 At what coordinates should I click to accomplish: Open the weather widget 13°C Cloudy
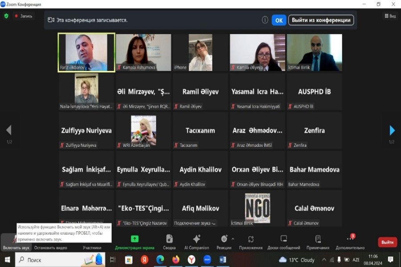pos(297,260)
